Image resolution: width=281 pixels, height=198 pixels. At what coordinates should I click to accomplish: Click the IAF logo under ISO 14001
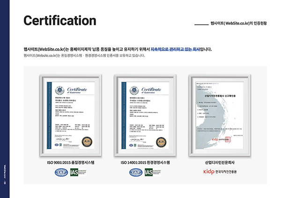click(x=136, y=172)
